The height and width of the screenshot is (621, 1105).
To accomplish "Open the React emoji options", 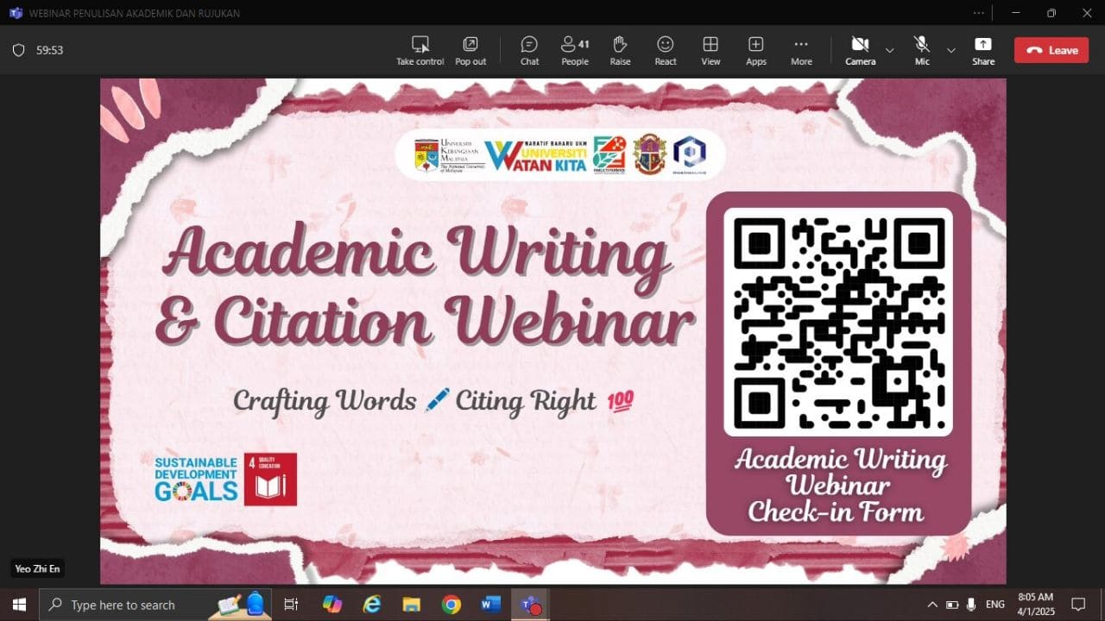I will click(665, 50).
